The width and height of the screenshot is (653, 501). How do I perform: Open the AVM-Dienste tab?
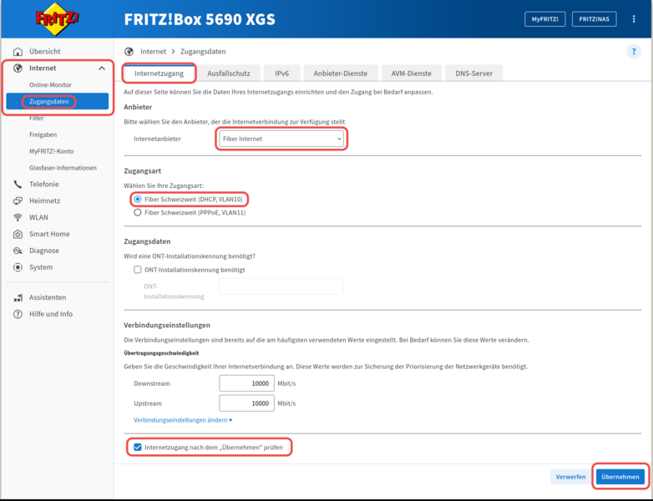411,73
